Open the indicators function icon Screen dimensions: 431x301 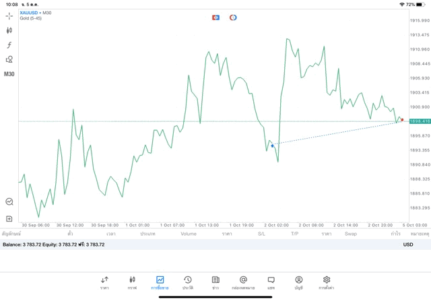(x=9, y=45)
